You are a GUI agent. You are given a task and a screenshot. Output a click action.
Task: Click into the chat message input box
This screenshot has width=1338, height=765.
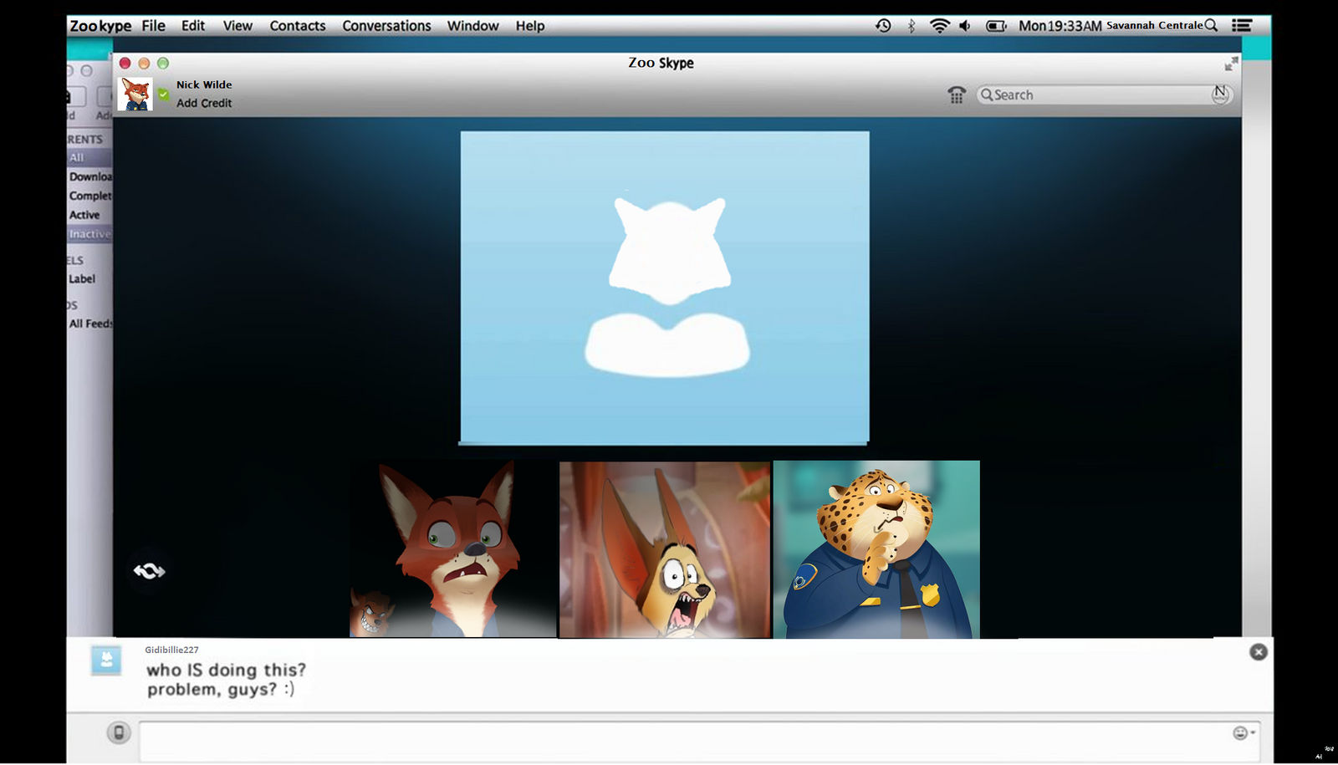tap(699, 741)
